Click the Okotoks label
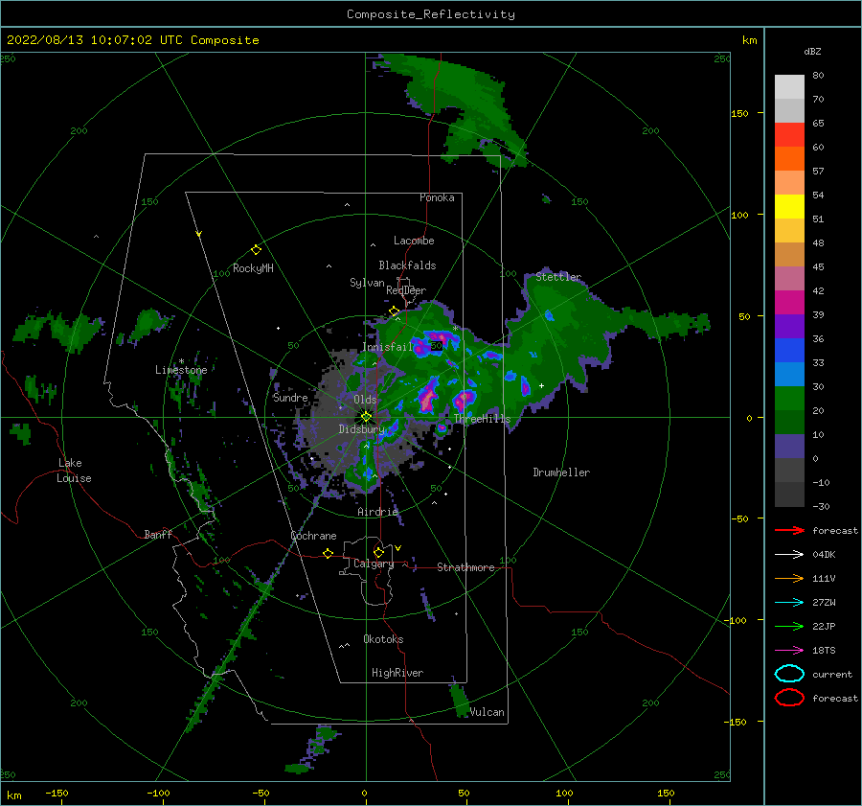This screenshot has height=806, width=862. (383, 639)
